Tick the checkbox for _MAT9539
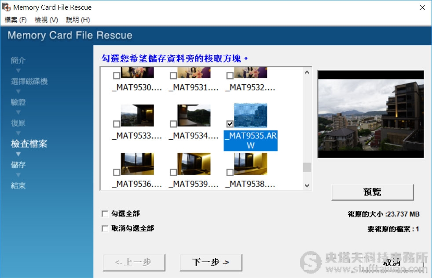Viewport: 432px width, 278px height. pos(173,173)
